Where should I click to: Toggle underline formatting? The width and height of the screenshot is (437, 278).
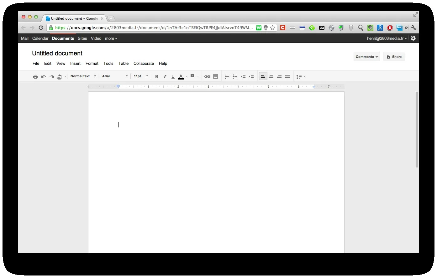tap(173, 77)
